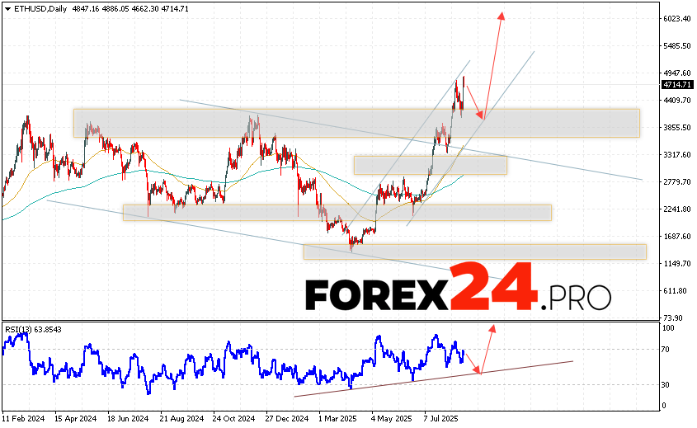Select the lowest gray support zone rectangle
Image resolution: width=697 pixels, height=428 pixels.
(x=474, y=252)
